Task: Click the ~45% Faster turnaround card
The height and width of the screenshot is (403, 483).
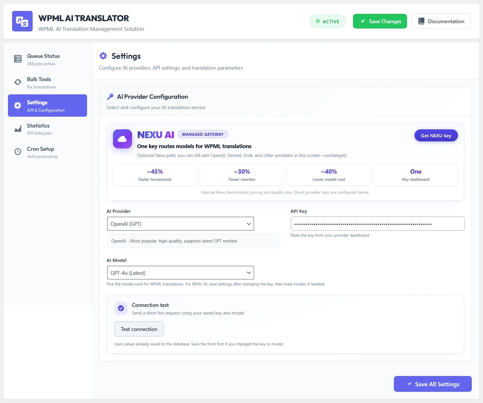Action: (x=155, y=175)
